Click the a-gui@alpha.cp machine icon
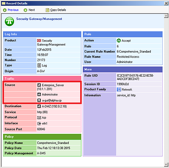This screenshot has height=168, width=169. click(x=39, y=100)
